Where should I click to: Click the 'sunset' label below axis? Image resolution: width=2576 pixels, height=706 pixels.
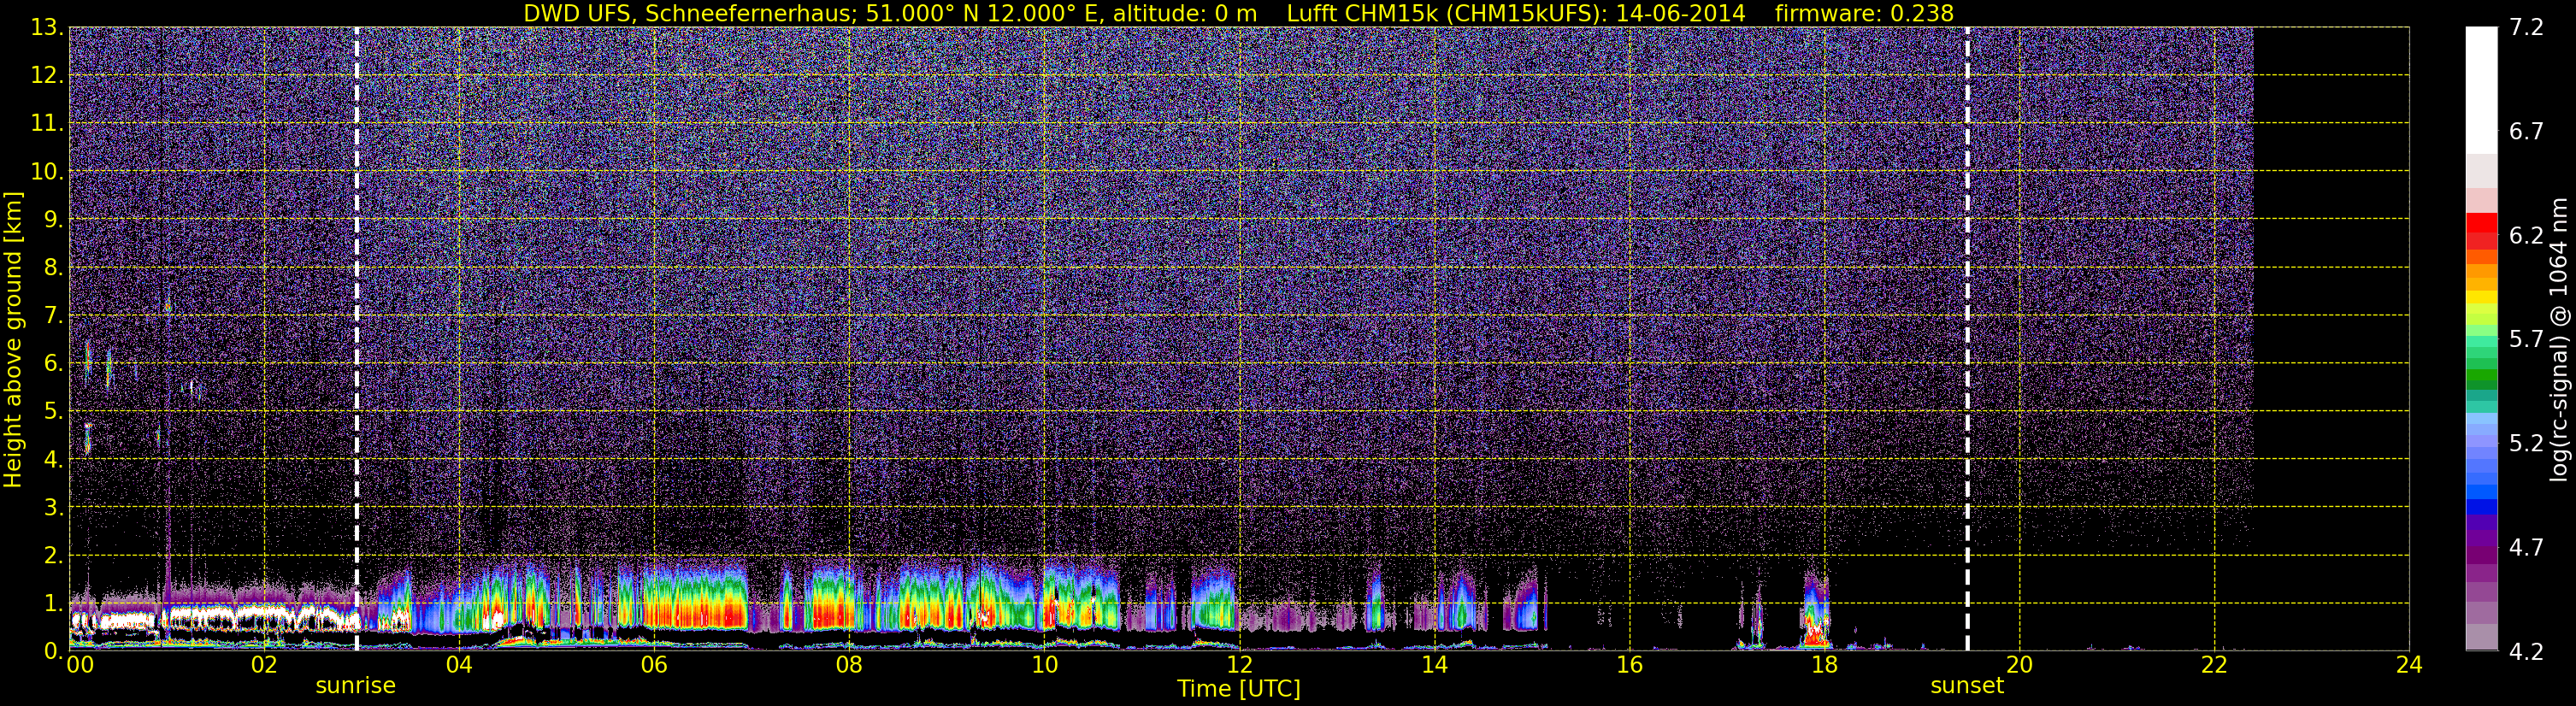[x=1967, y=686]
